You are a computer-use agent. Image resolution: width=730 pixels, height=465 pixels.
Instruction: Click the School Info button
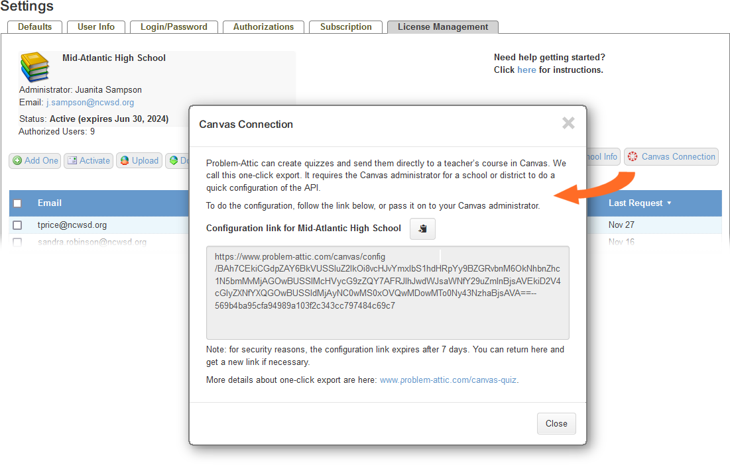[x=603, y=157]
